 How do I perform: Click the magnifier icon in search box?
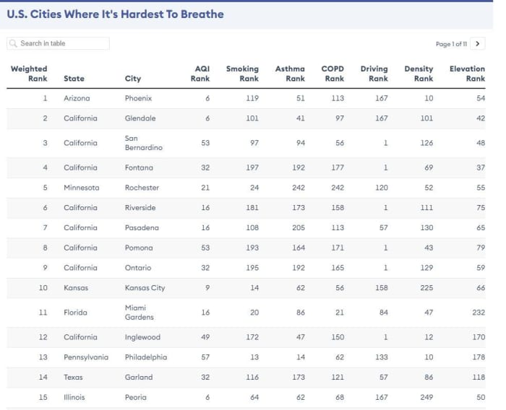coord(13,43)
